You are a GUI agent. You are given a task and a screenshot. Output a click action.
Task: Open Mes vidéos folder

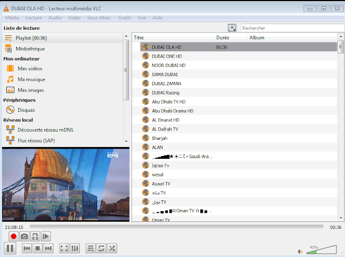(30, 69)
